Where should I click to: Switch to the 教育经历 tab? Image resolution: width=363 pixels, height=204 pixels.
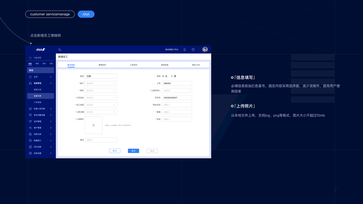[x=102, y=65]
